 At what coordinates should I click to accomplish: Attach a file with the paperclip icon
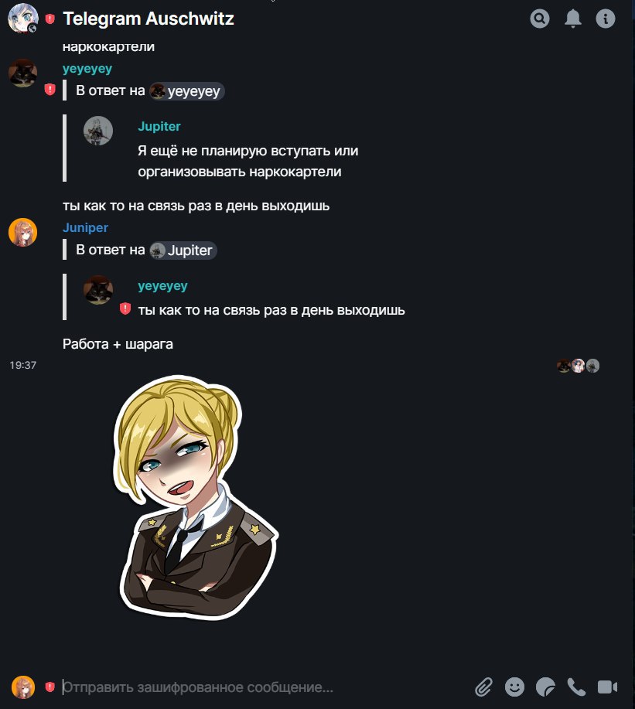(x=483, y=687)
